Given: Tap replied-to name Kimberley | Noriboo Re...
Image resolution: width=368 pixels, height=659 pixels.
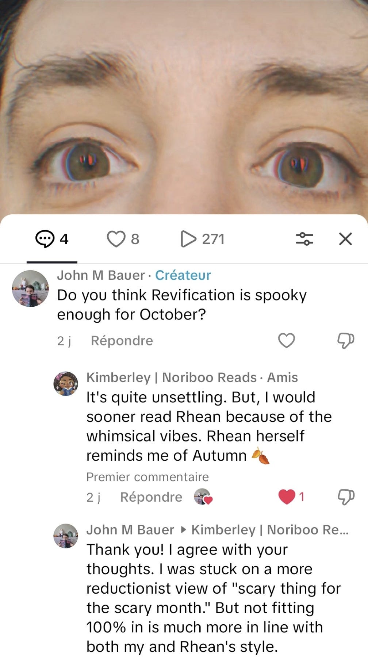Looking at the screenshot, I should 270,530.
